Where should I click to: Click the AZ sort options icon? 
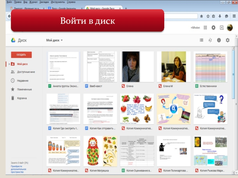click(210, 40)
